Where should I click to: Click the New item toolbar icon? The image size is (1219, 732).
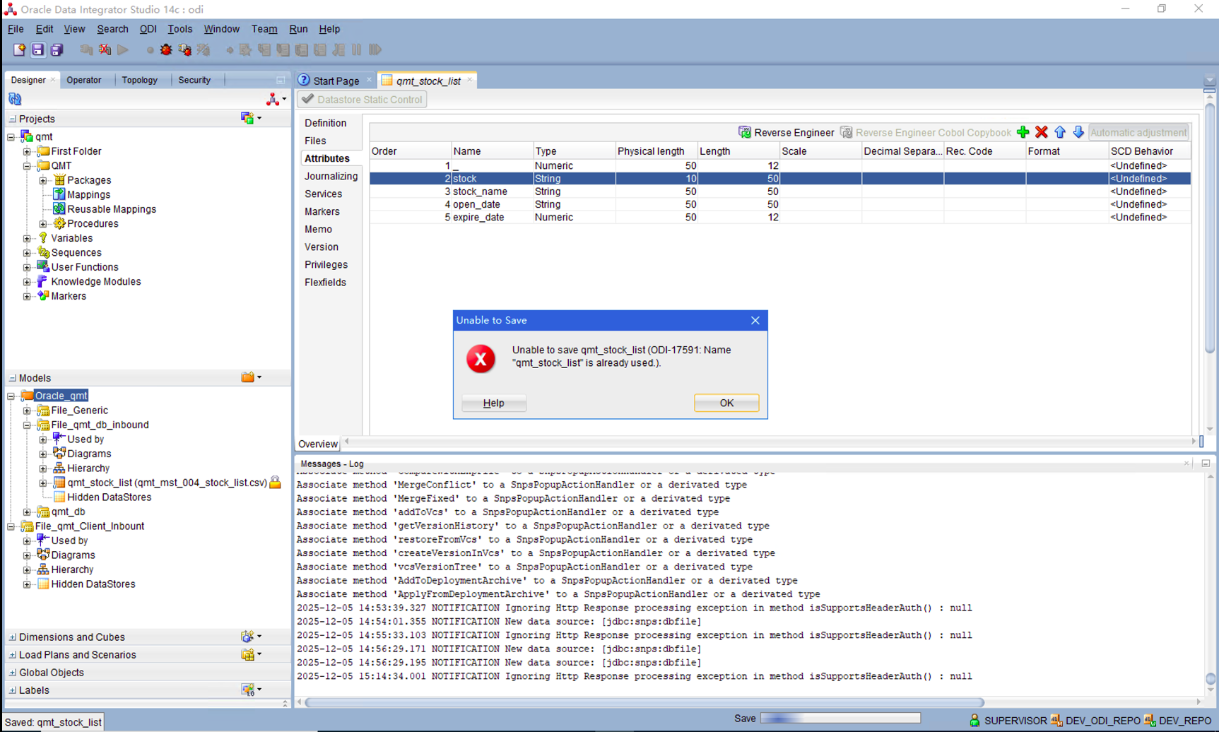click(19, 49)
